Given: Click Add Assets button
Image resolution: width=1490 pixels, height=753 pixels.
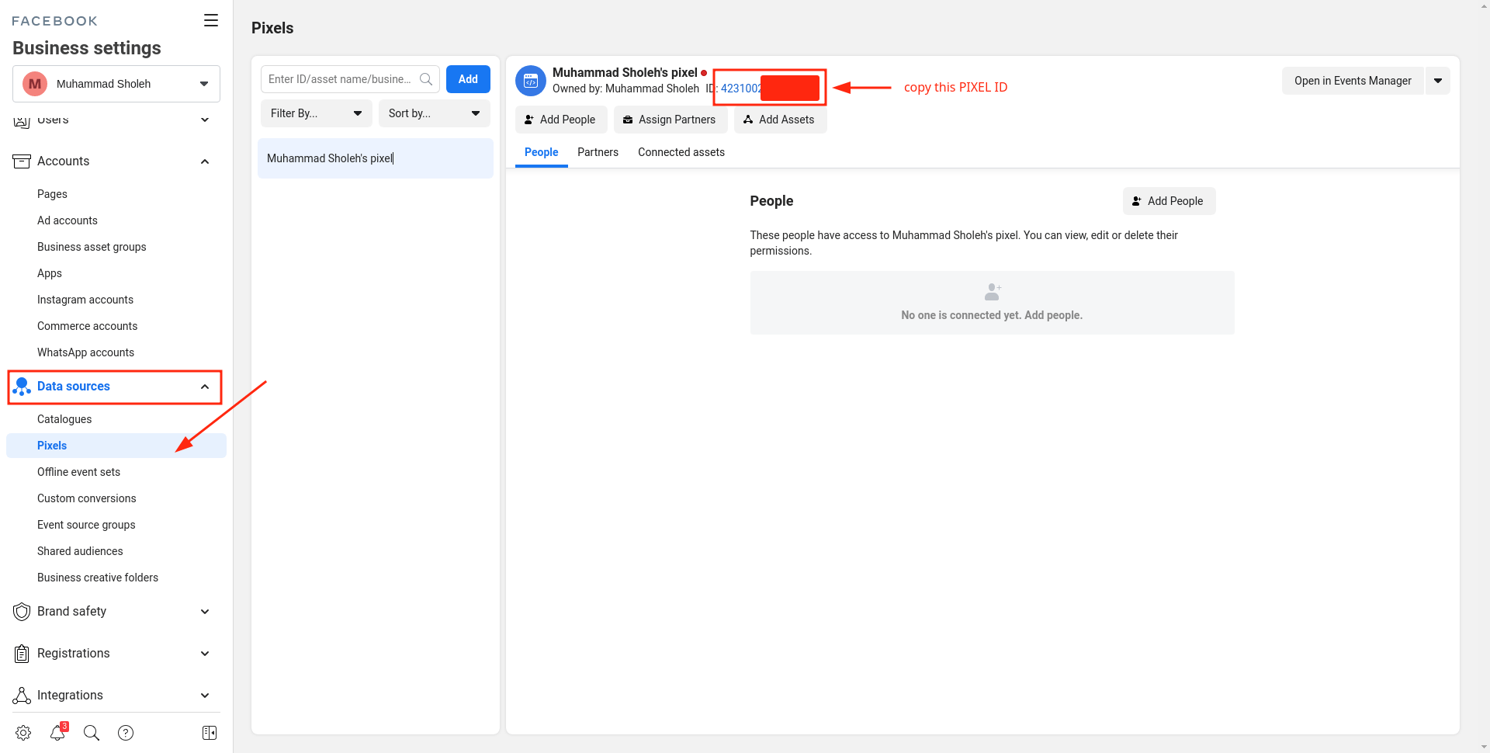Looking at the screenshot, I should click(x=779, y=120).
